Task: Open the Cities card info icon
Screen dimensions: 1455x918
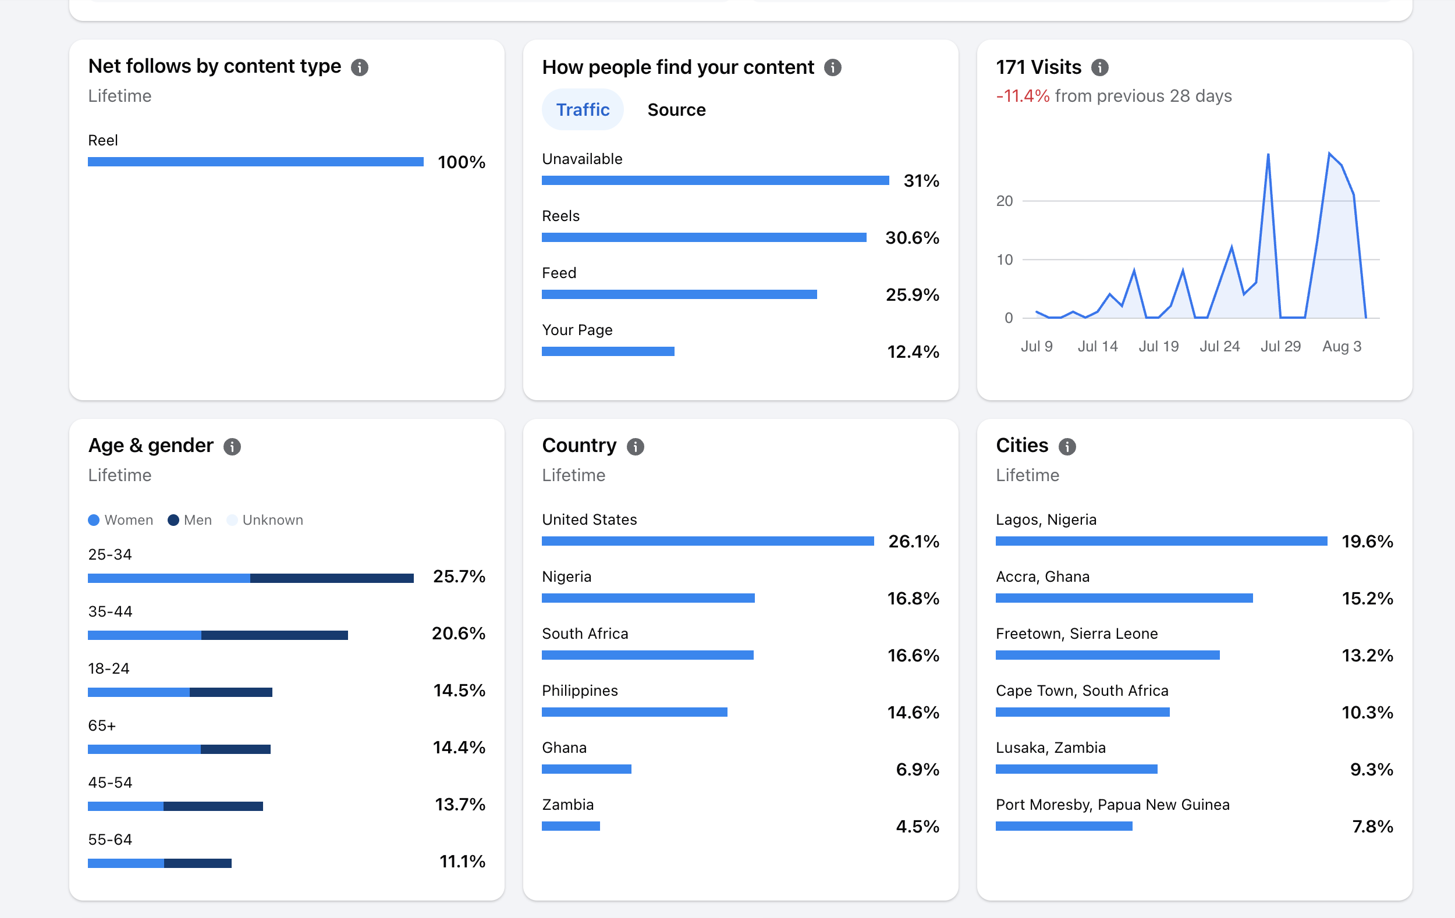Action: pyautogui.click(x=1067, y=446)
